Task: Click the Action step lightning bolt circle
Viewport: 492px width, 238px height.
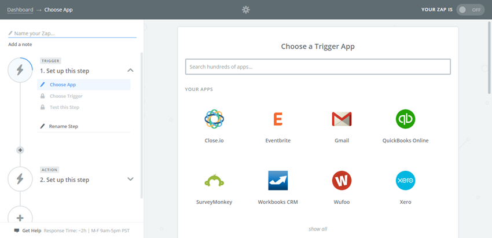Action: [x=20, y=179]
